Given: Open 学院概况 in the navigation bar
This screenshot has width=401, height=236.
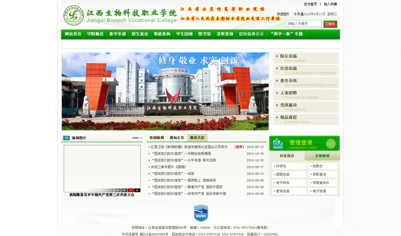Looking at the screenshot, I should [95, 34].
